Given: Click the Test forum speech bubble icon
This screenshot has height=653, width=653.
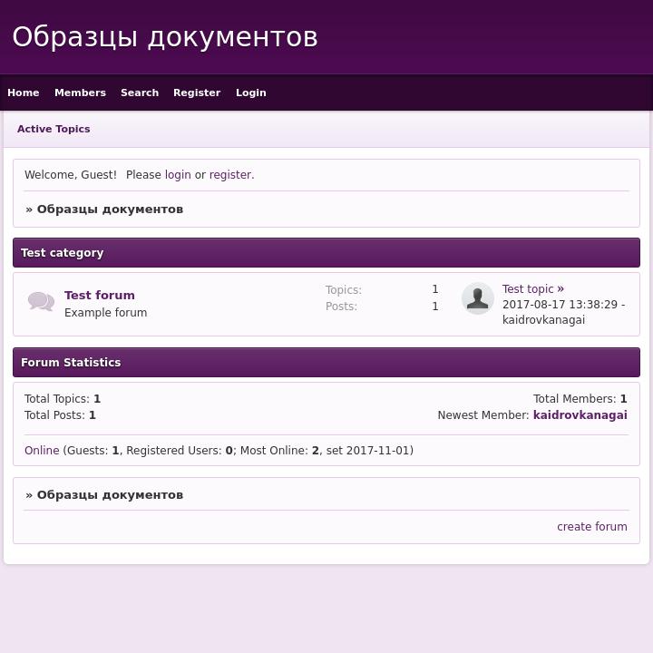Looking at the screenshot, I should [x=41, y=301].
